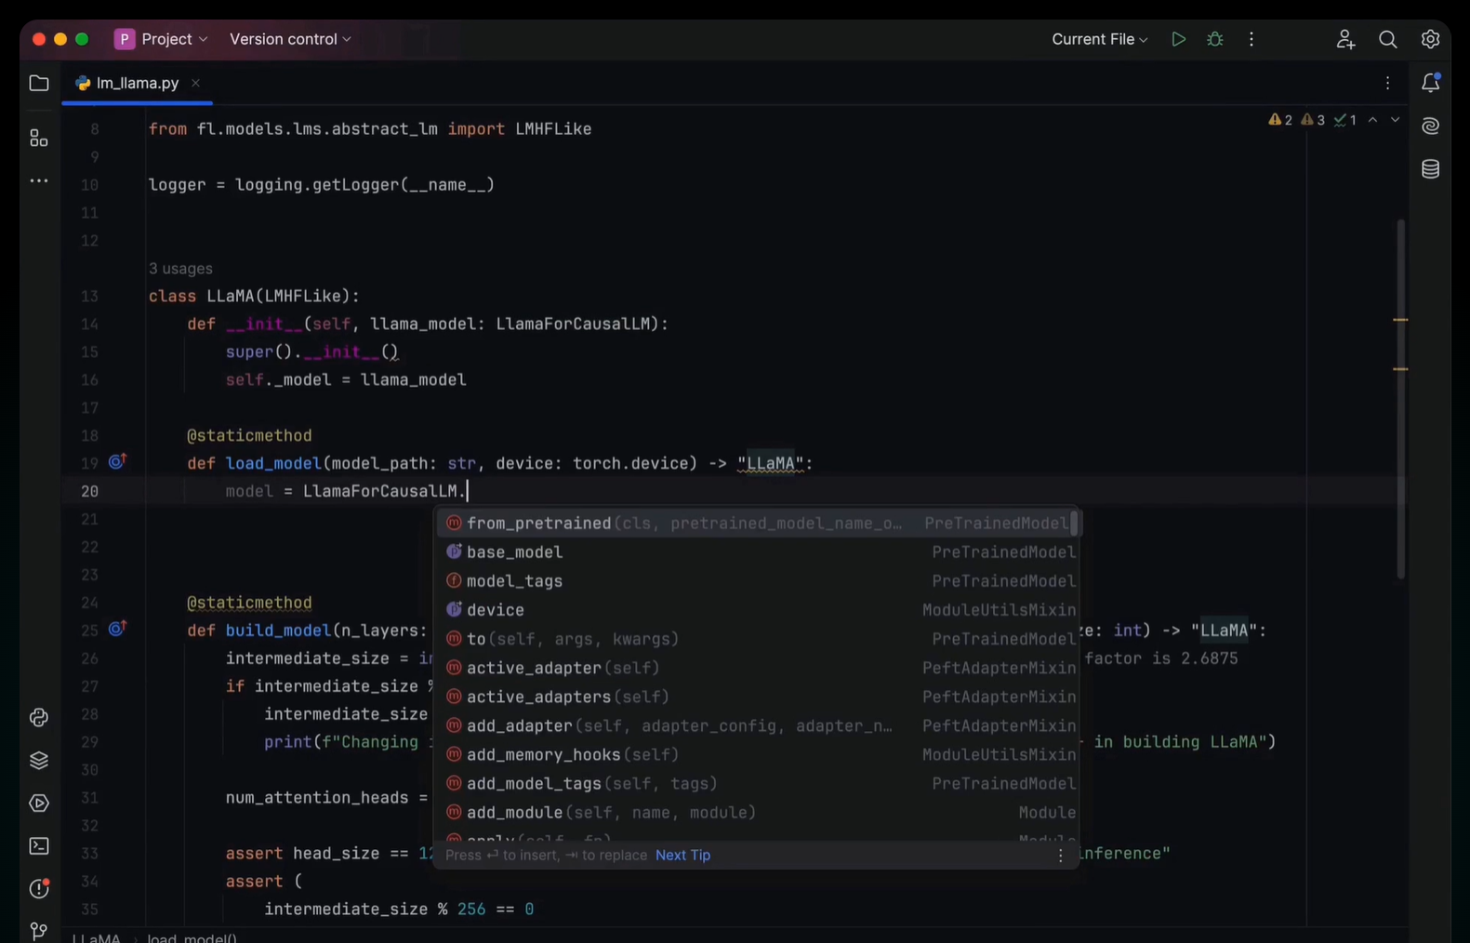Click the upper warning stripe marker

1400,320
